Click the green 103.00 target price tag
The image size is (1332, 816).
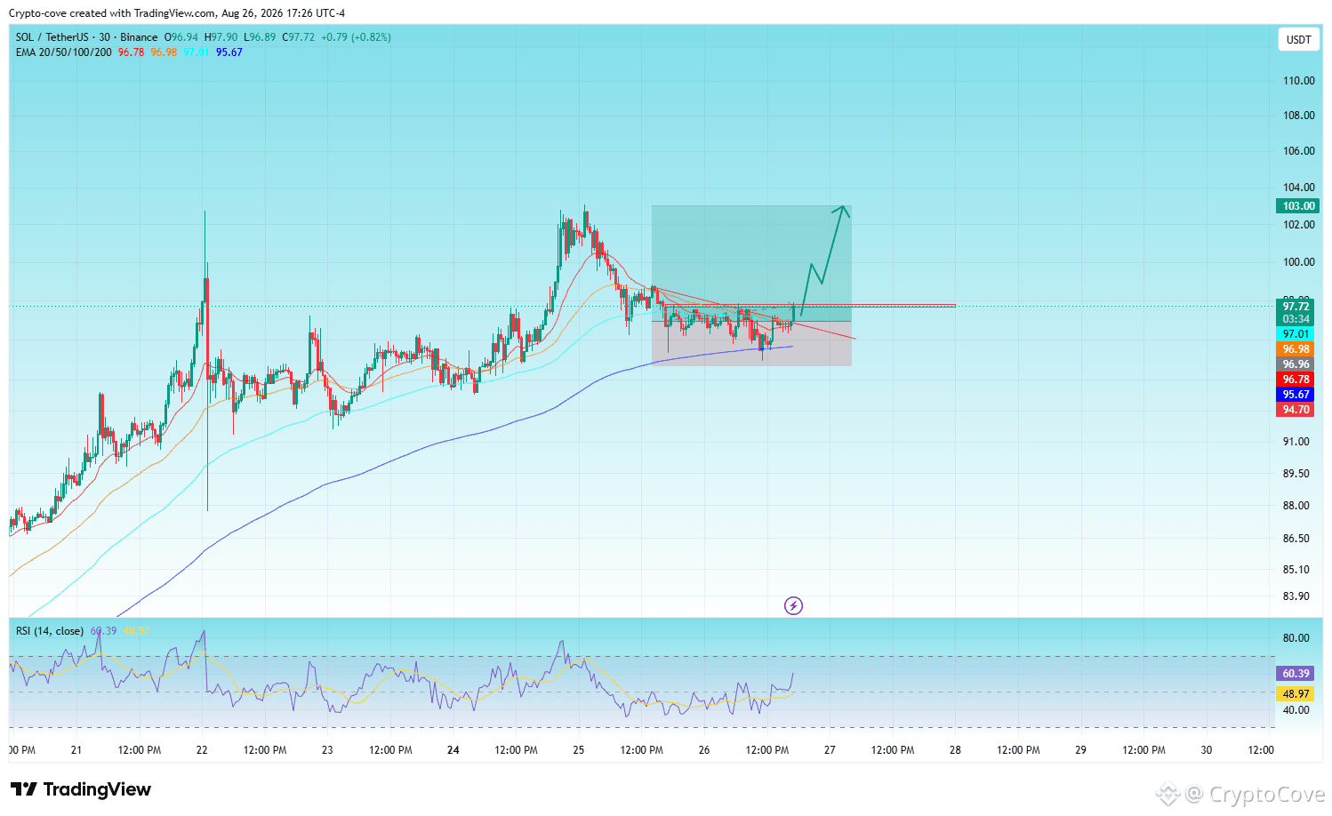(x=1298, y=206)
